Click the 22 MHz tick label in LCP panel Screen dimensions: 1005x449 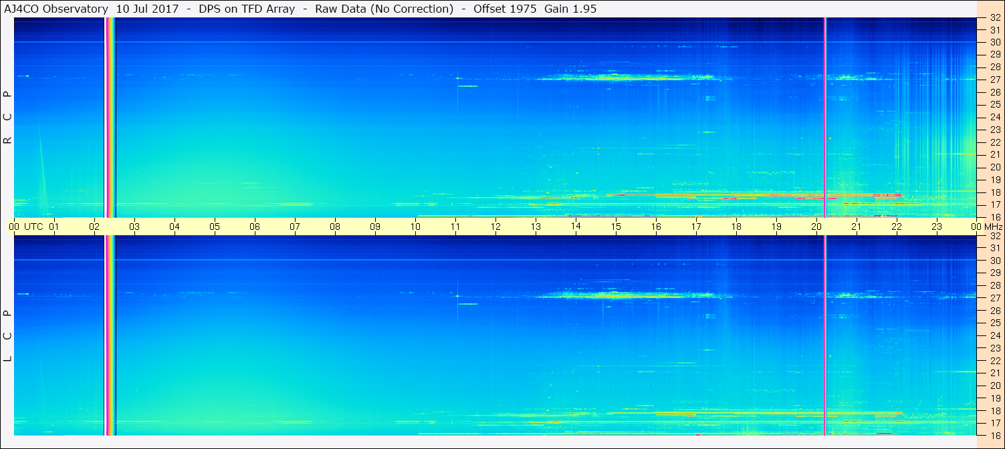click(995, 360)
